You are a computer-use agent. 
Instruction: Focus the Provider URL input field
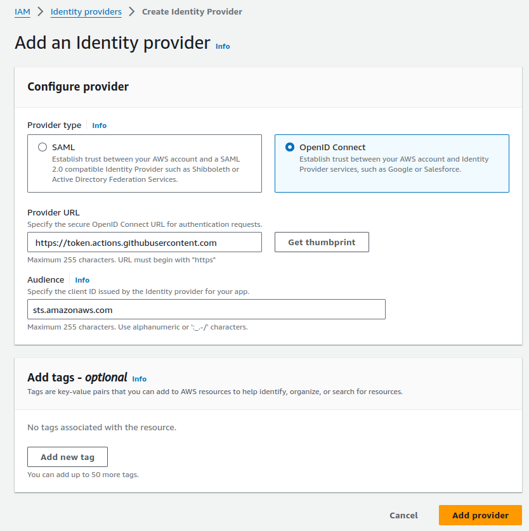click(x=145, y=242)
